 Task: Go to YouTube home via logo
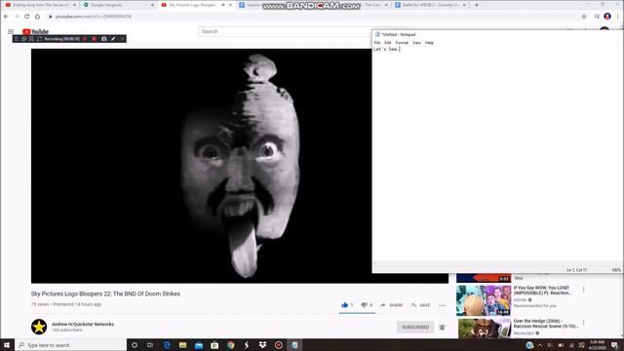pos(35,32)
